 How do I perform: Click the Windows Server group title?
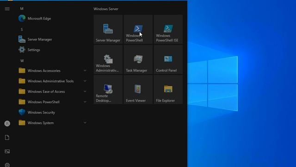[106, 9]
